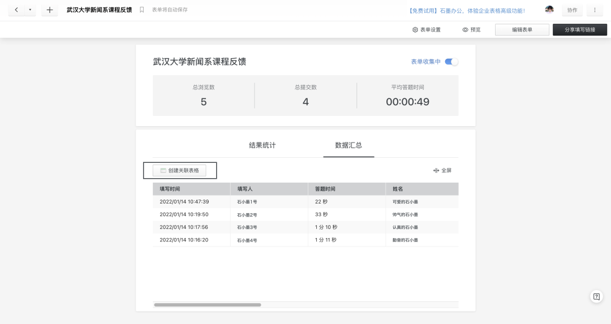This screenshot has height=324, width=611.
Task: Click the 协作 collaboration button
Action: tap(572, 10)
